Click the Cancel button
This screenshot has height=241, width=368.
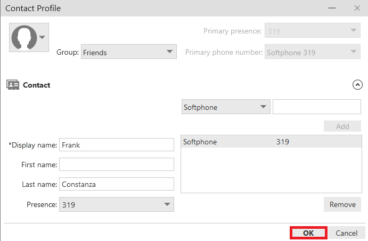coord(347,233)
